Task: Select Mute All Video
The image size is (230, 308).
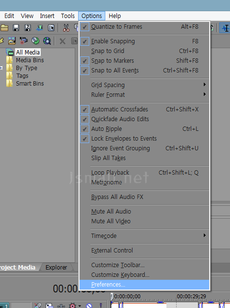Action: tap(145, 221)
